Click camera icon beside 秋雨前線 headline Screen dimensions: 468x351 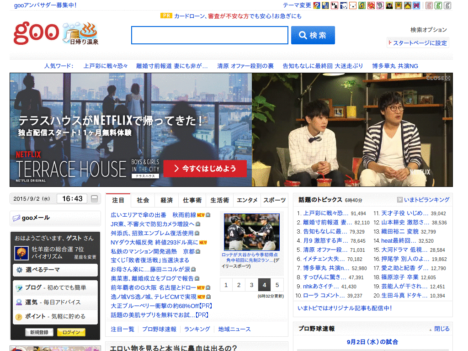(x=208, y=215)
